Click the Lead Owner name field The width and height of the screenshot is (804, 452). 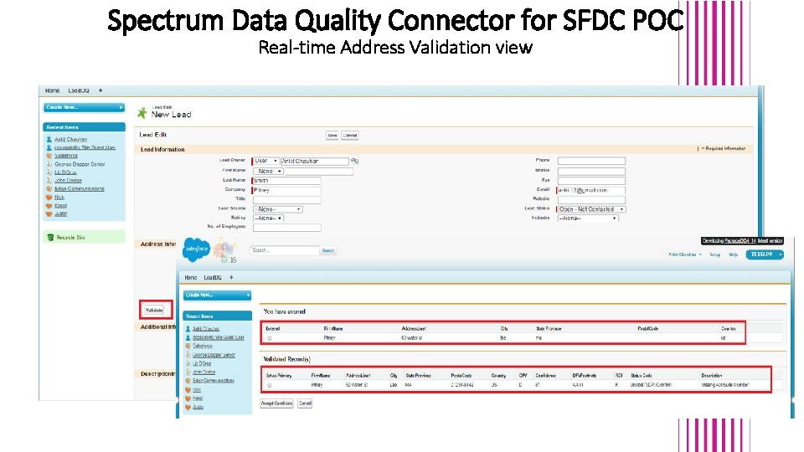click(315, 161)
